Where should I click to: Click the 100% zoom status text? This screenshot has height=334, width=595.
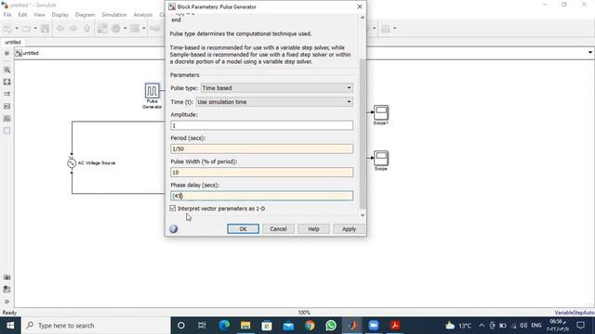click(x=304, y=313)
